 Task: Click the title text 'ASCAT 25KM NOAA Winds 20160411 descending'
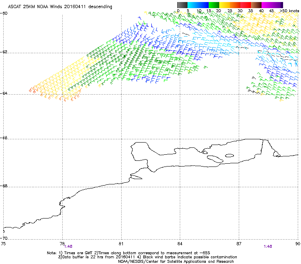coord(60,7)
